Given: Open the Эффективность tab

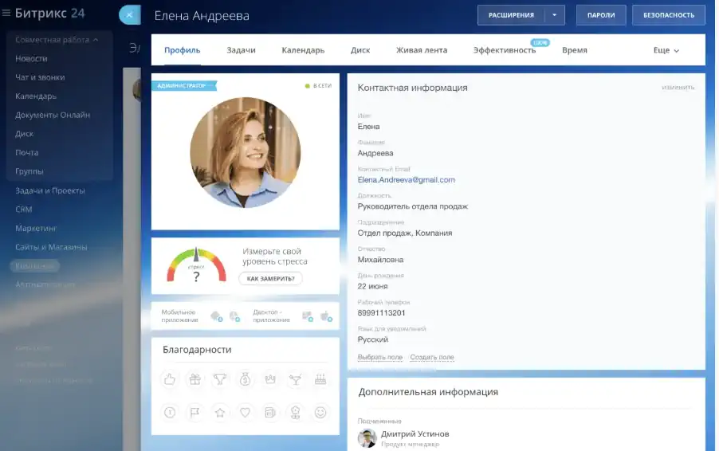Looking at the screenshot, I should tap(505, 50).
